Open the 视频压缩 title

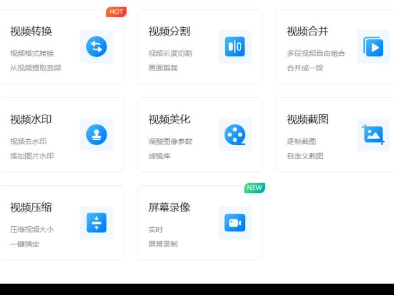point(31,208)
